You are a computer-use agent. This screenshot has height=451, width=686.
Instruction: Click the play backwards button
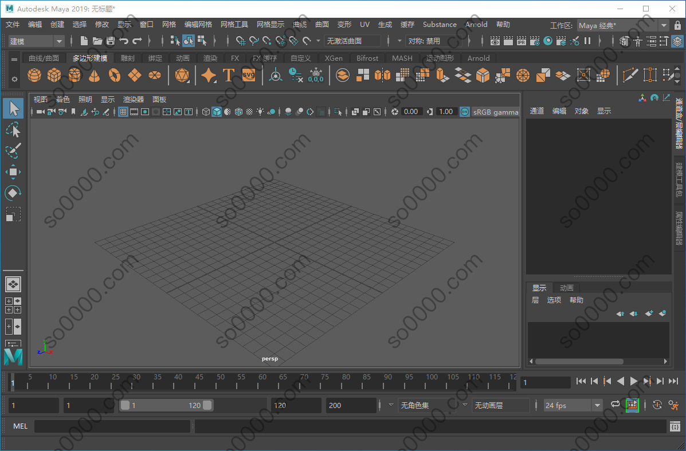(x=620, y=382)
